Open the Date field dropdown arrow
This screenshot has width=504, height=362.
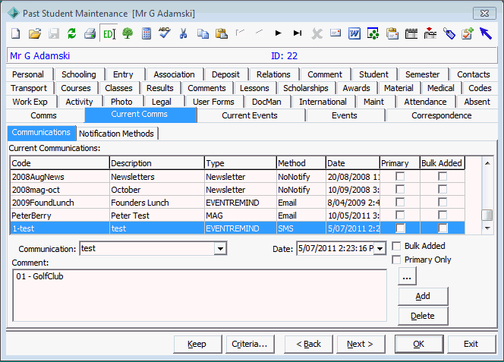pos(380,248)
